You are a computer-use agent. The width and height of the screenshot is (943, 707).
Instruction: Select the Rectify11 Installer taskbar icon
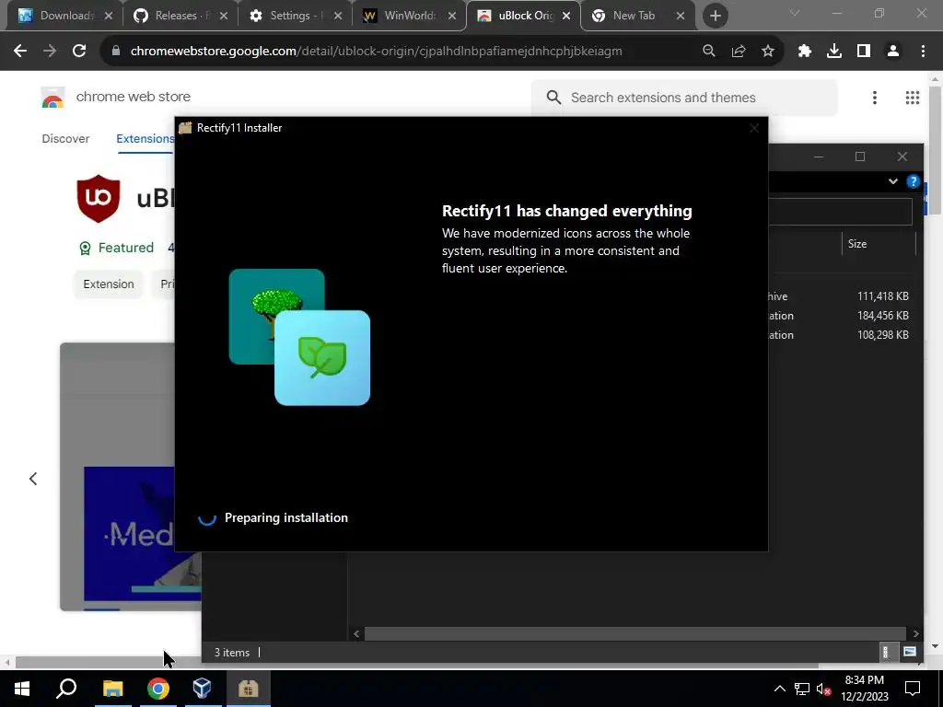click(x=248, y=689)
